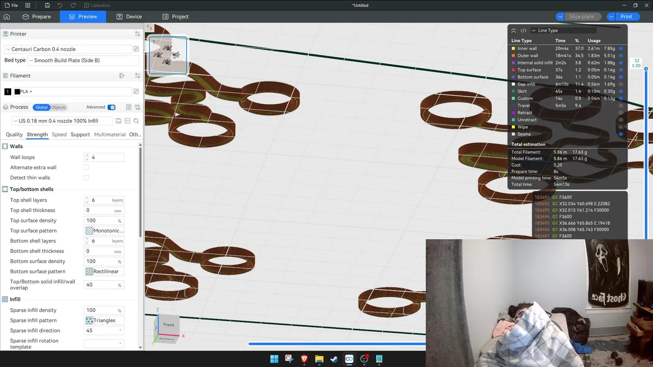Image resolution: width=653 pixels, height=367 pixels.
Task: Click the Slice plate button
Action: pyautogui.click(x=582, y=16)
